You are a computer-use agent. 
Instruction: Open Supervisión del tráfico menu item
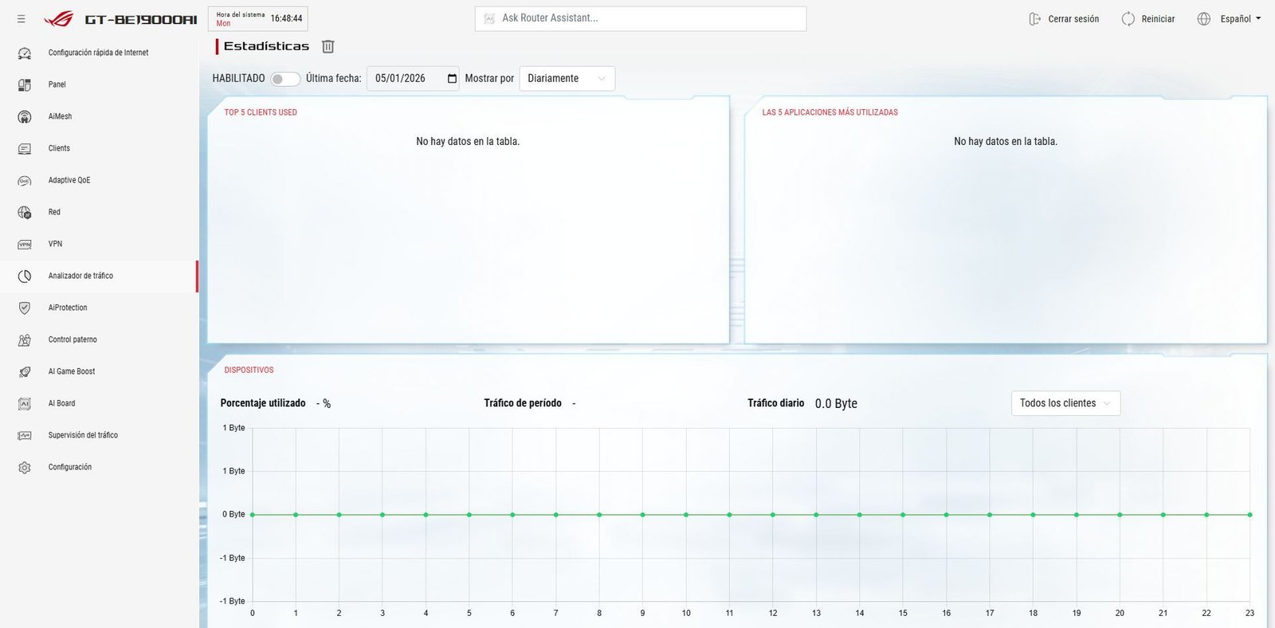[x=83, y=435]
